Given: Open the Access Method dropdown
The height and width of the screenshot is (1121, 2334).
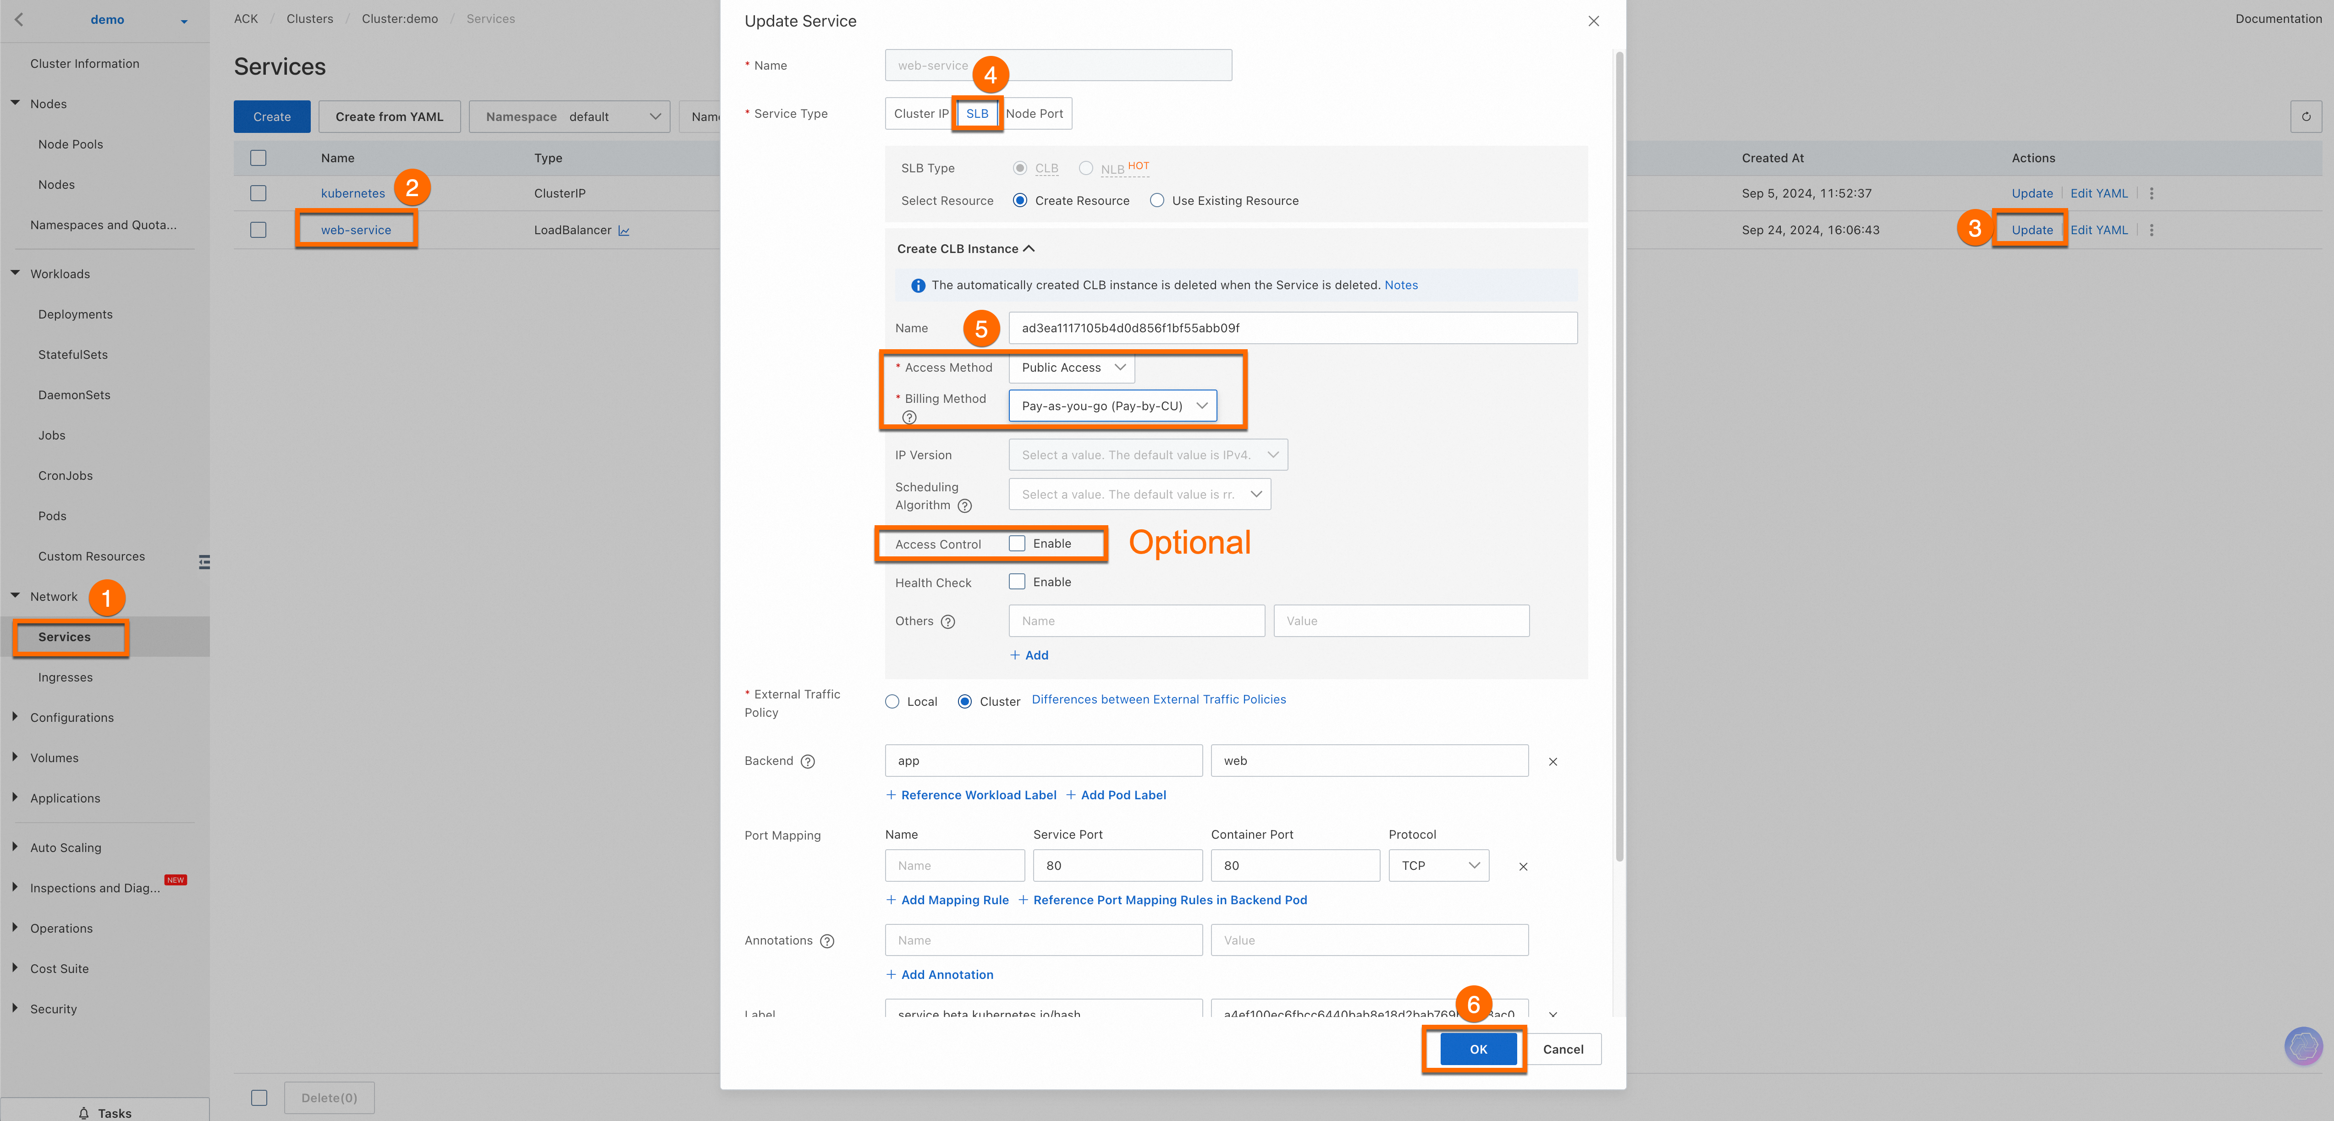Looking at the screenshot, I should pos(1072,367).
